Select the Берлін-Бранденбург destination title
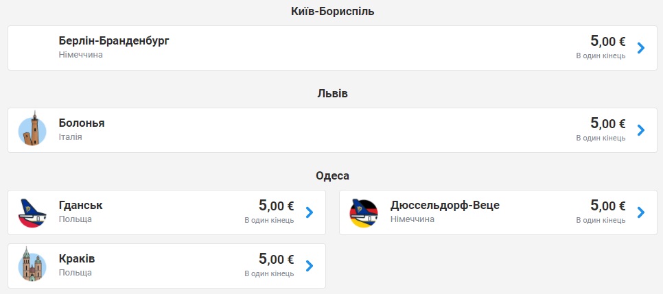Viewport: 663px width, 294px height. tap(114, 41)
